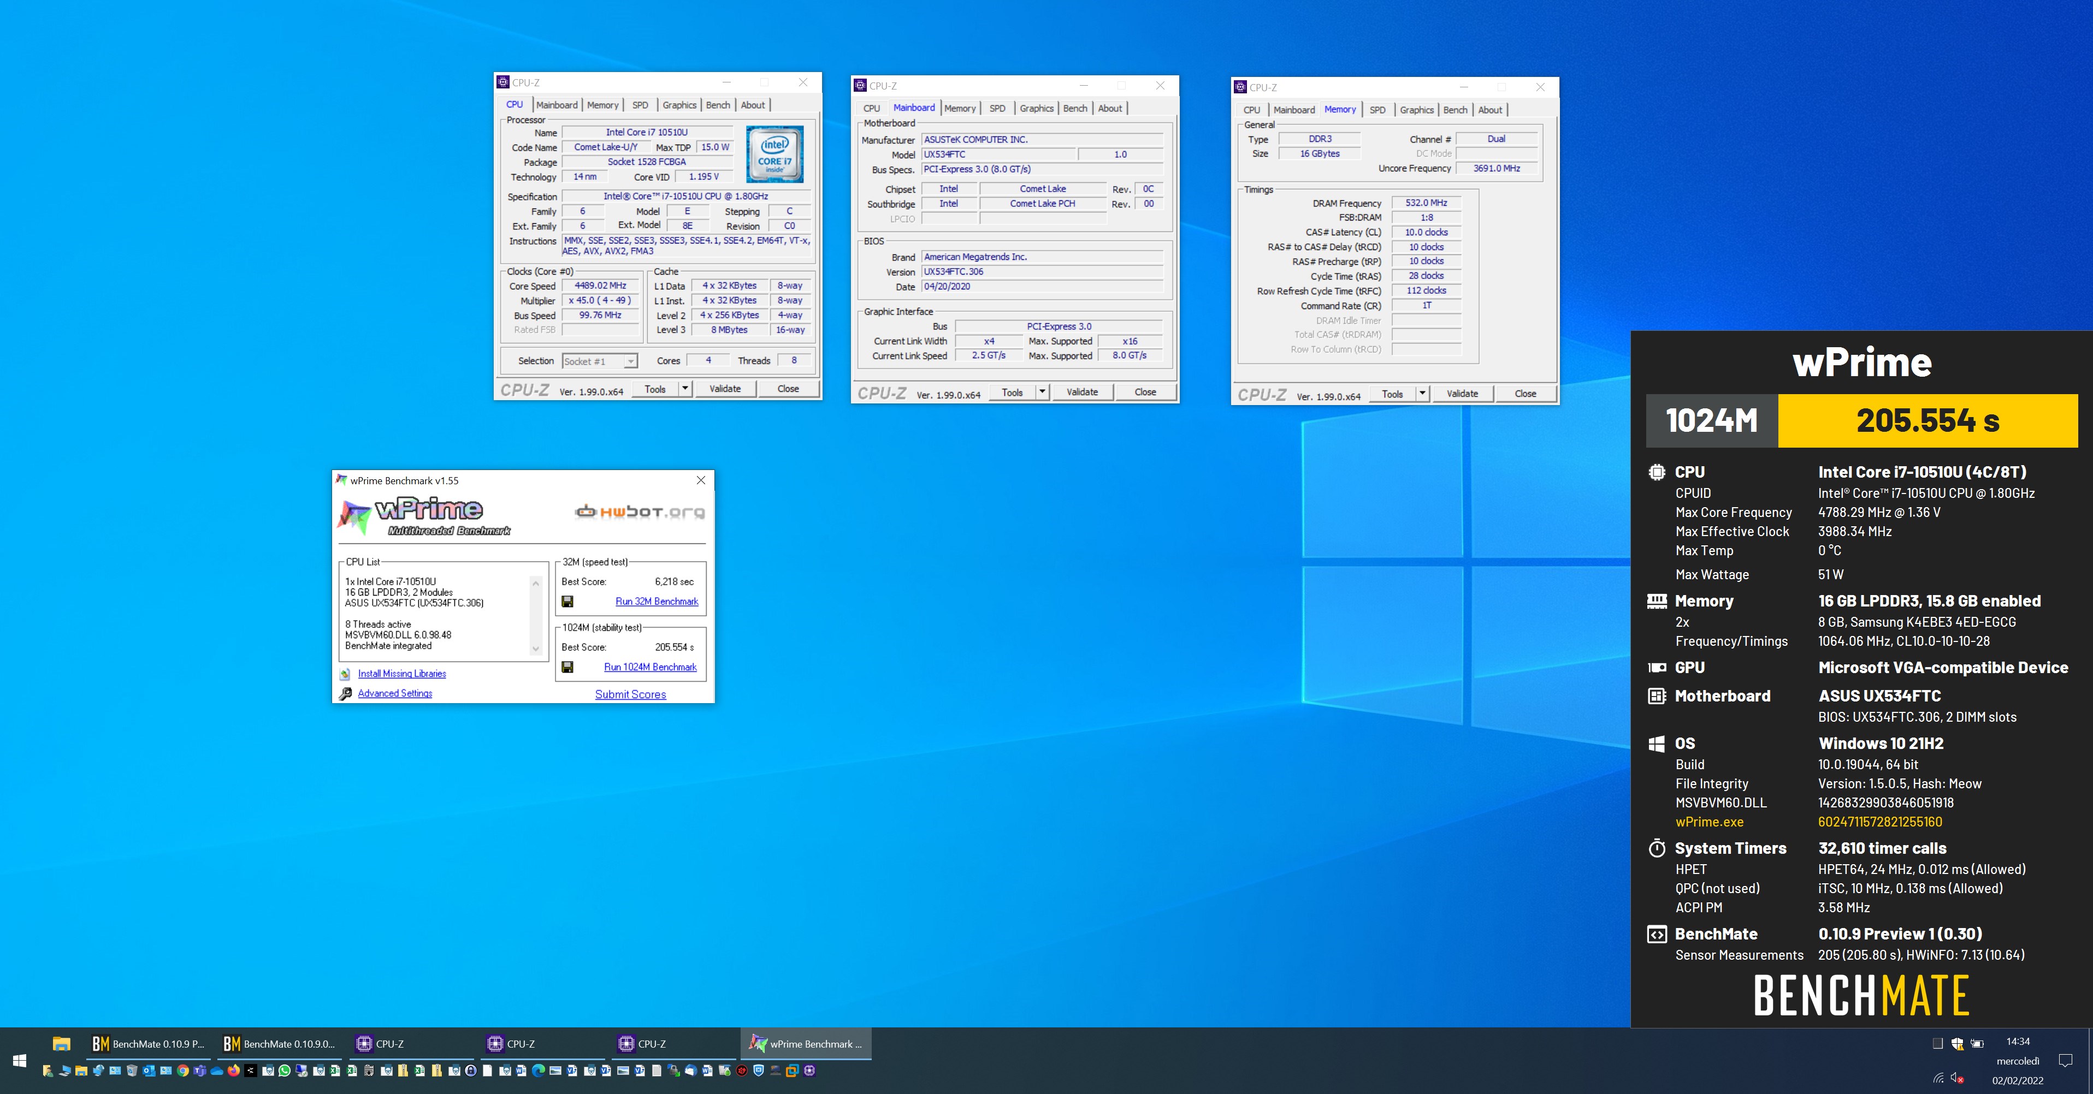Screen dimensions: 2093x1094
Task: Click up arrow of wPrime CPU List scrollbar
Action: (535, 583)
